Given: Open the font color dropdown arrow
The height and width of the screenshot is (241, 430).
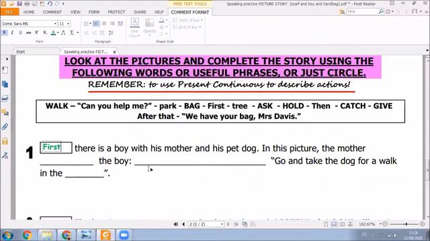Looking at the screenshot, I should pyautogui.click(x=58, y=33).
